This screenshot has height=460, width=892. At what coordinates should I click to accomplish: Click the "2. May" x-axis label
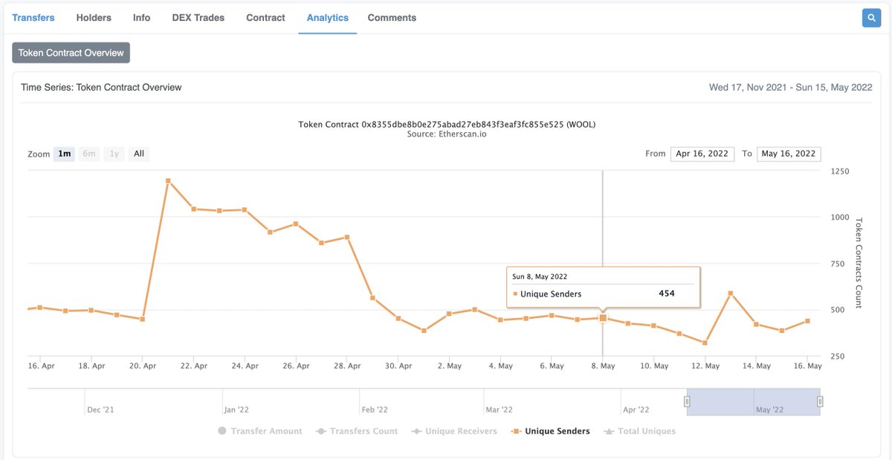450,366
